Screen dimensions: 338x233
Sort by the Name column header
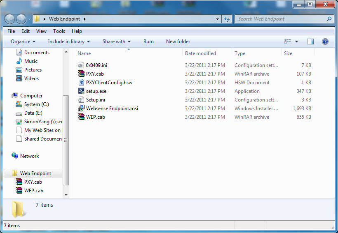click(129, 53)
